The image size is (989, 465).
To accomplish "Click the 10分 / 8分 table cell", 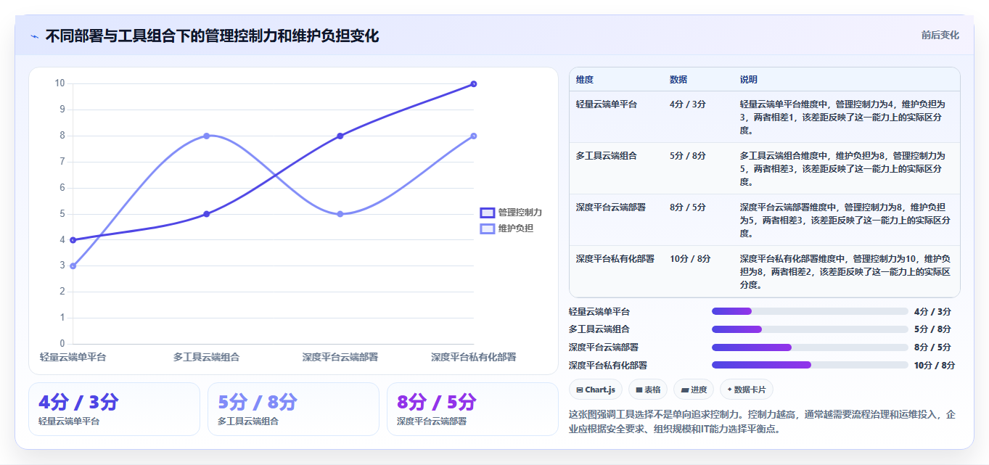I will coord(690,258).
